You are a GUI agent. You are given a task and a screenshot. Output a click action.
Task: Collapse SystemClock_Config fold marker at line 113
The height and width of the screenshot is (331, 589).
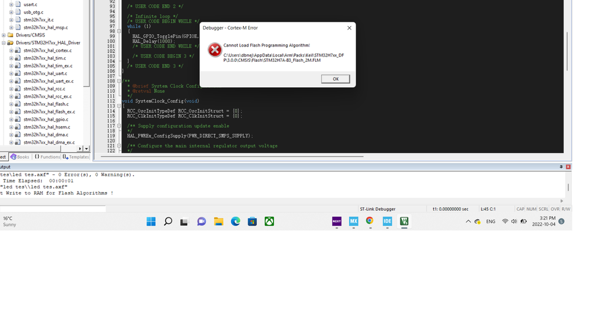click(x=119, y=106)
